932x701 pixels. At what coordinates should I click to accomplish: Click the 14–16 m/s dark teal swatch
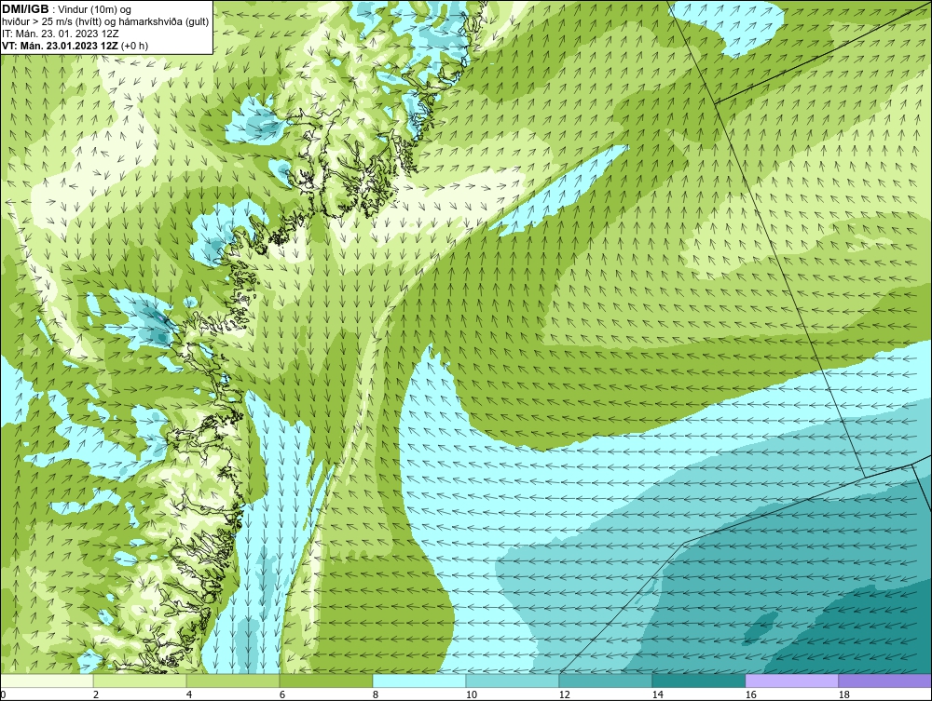click(x=698, y=681)
